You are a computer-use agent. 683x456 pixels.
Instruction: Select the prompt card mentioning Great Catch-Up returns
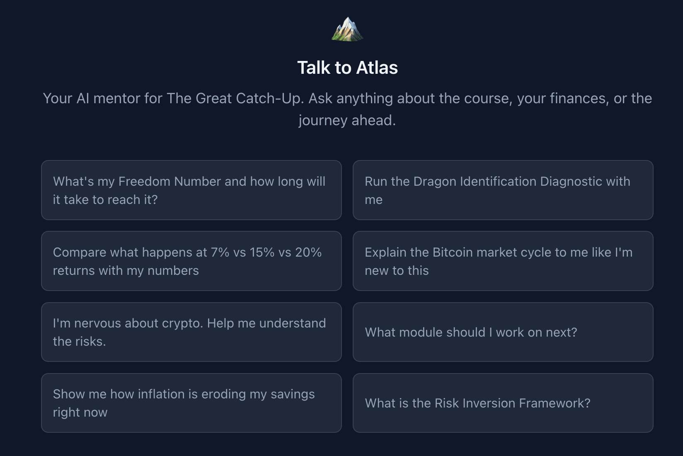click(191, 261)
